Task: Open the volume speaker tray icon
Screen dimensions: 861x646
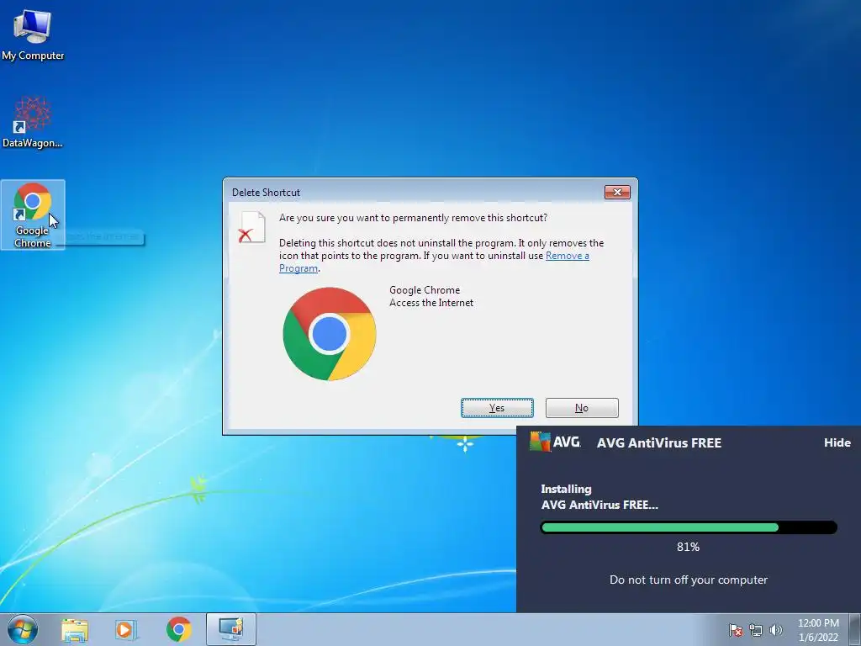Action: (x=776, y=630)
